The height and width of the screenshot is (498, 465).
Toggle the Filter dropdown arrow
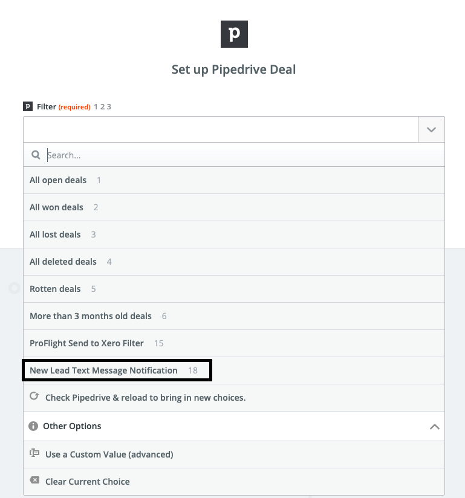[x=431, y=130]
